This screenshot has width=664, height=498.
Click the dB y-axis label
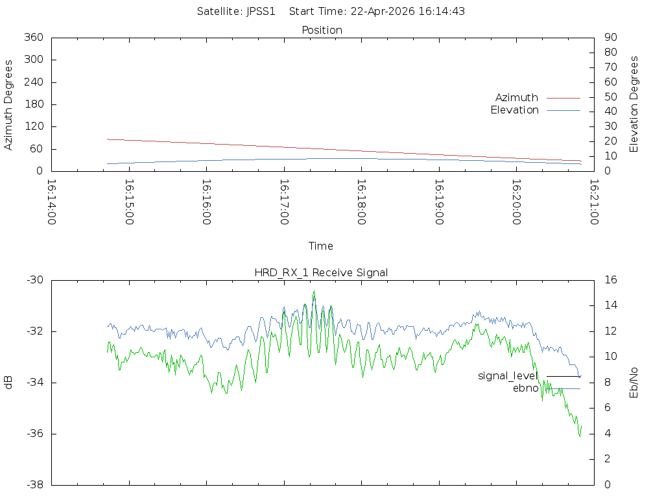click(8, 383)
